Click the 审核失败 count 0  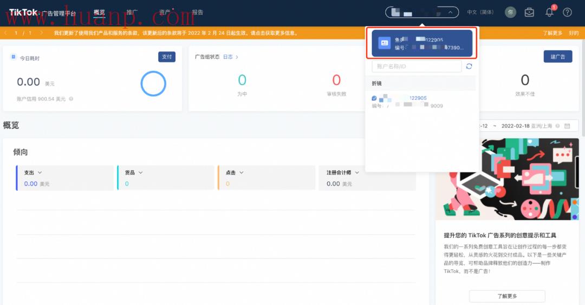[336, 80]
